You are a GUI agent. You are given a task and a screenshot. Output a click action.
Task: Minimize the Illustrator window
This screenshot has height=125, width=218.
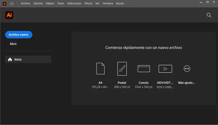[201, 2]
